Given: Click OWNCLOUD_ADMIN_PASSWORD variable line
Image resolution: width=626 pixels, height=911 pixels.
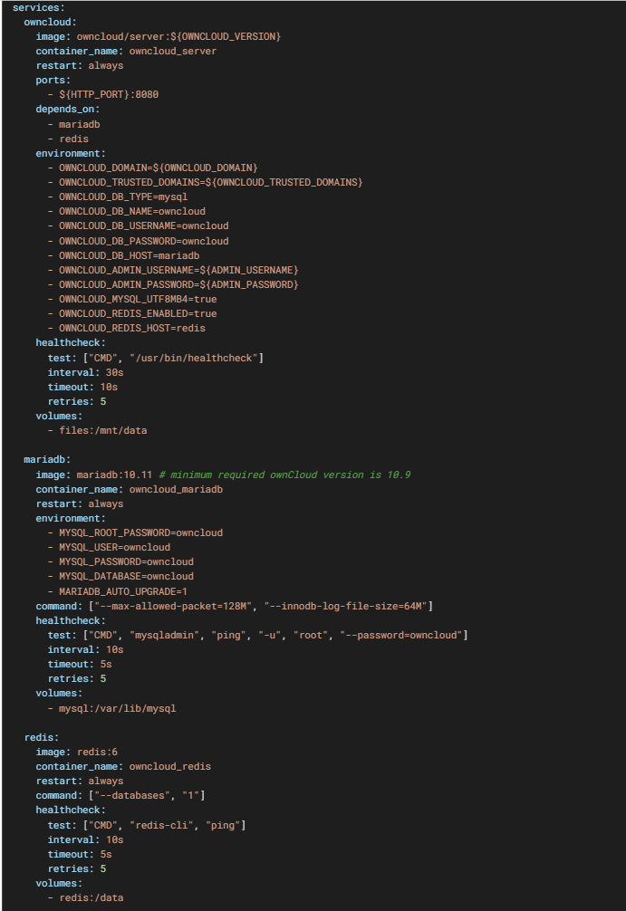Looking at the screenshot, I should click(x=178, y=284).
